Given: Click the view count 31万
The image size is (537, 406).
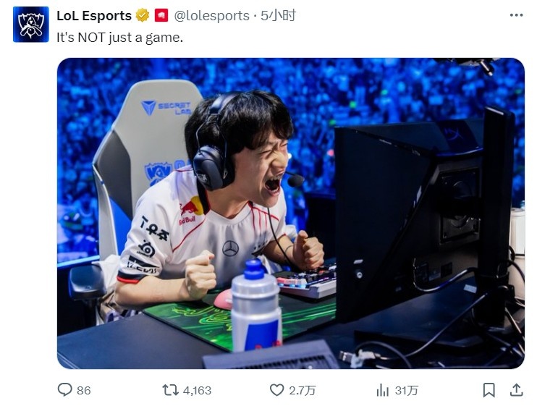Looking at the screenshot, I should (407, 391).
